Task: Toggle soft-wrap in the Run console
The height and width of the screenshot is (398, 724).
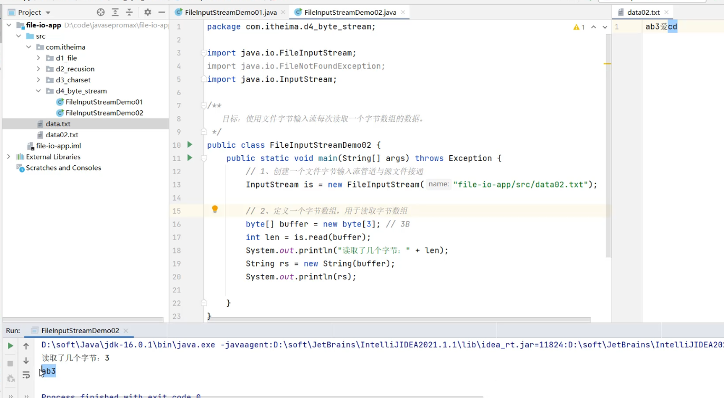Action: (26, 375)
